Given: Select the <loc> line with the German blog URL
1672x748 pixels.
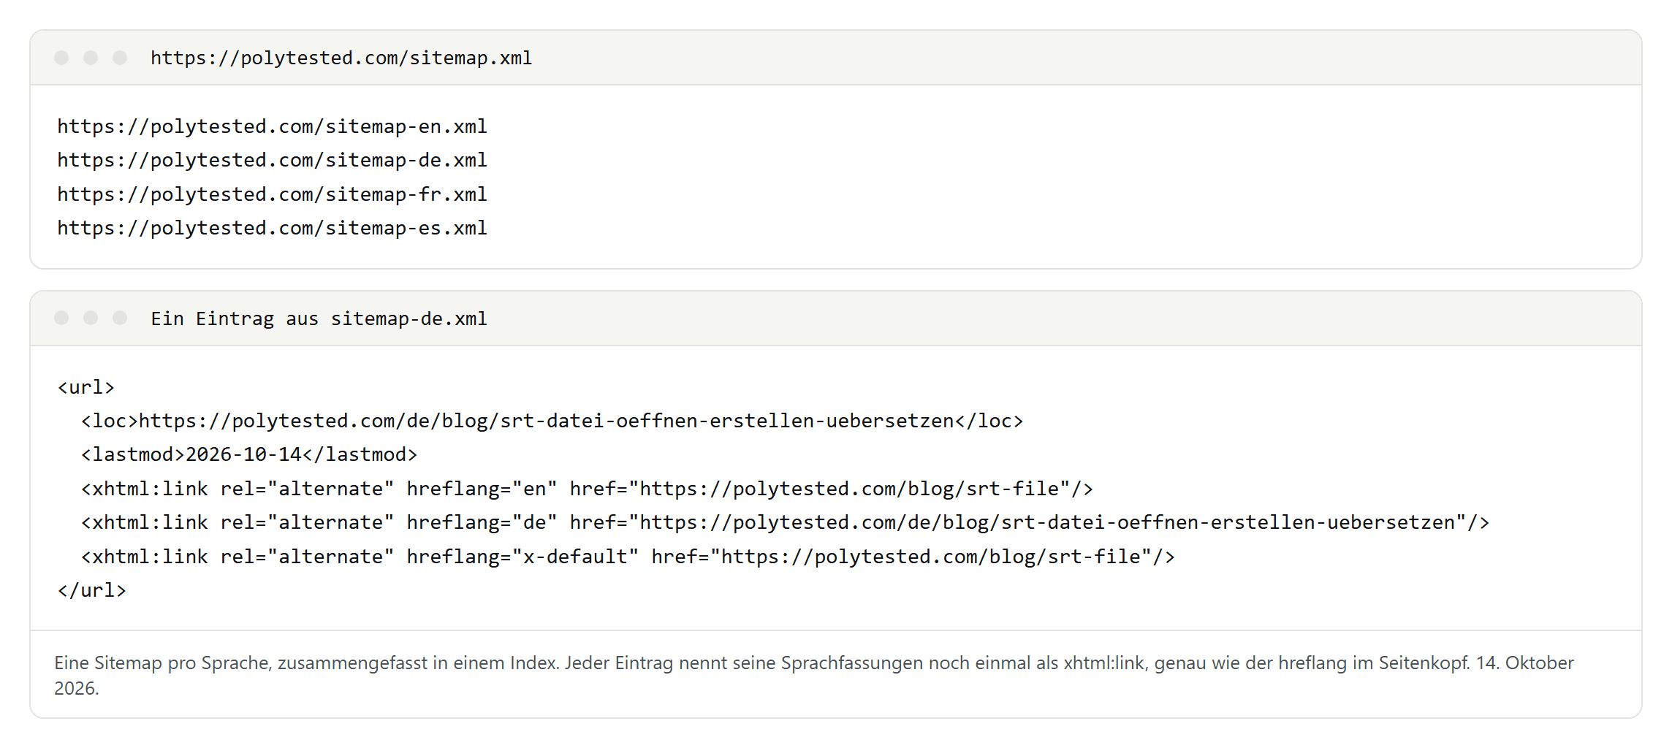Looking at the screenshot, I should pos(552,421).
